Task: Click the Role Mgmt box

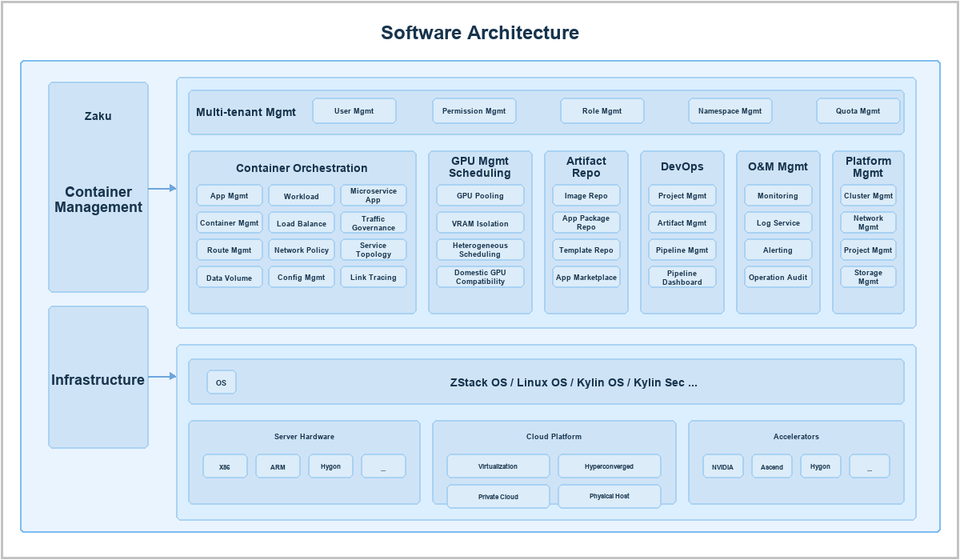Action: point(602,111)
